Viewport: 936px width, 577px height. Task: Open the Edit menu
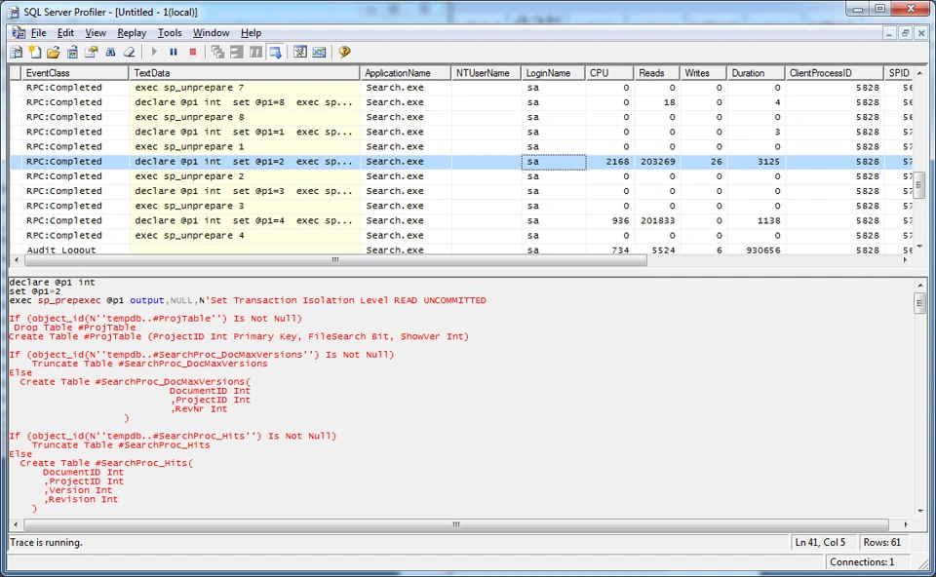[65, 33]
